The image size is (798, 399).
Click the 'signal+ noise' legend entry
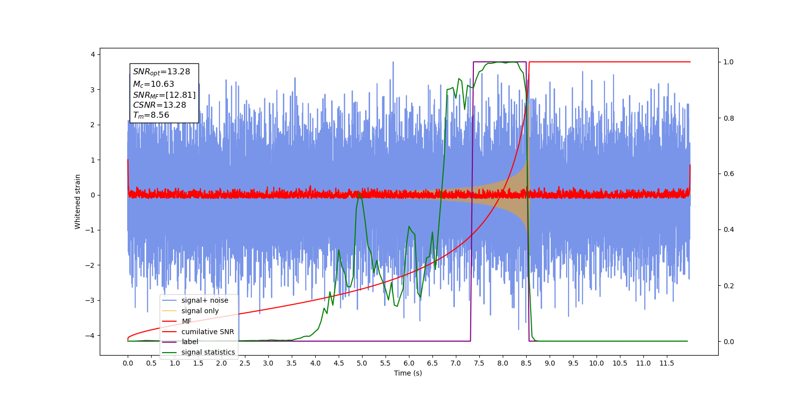pos(195,300)
